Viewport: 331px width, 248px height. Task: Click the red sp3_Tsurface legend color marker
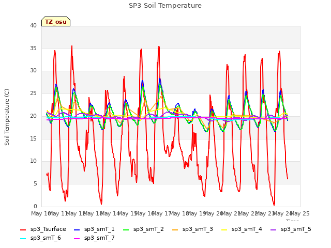coord(23,229)
